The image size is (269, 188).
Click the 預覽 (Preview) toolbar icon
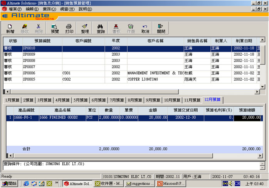point(55,28)
